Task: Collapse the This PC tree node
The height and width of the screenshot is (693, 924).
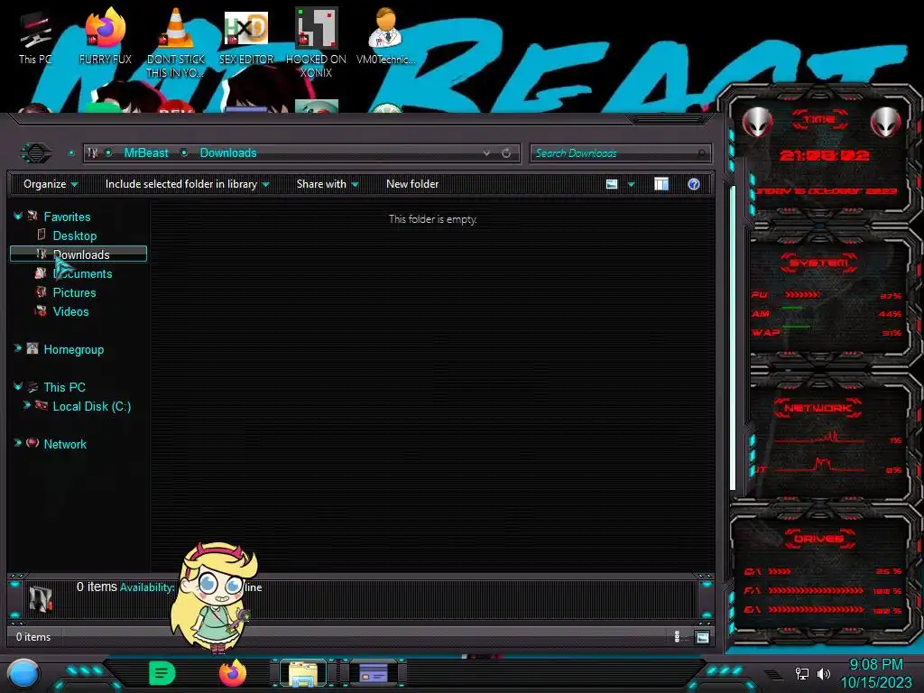Action: click(18, 386)
